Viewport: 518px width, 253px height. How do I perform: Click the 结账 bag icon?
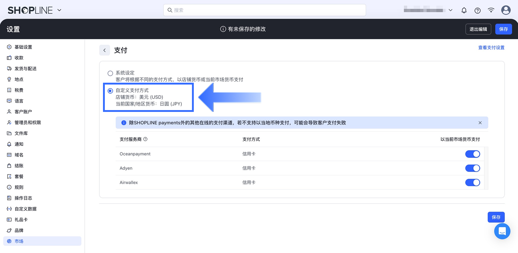click(9, 166)
